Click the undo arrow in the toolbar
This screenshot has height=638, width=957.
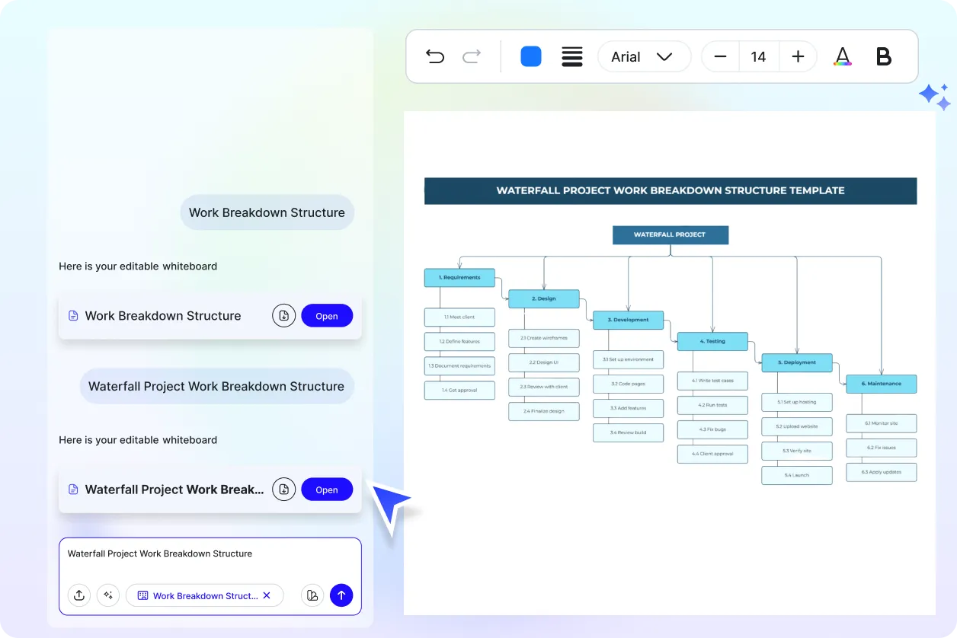(435, 56)
